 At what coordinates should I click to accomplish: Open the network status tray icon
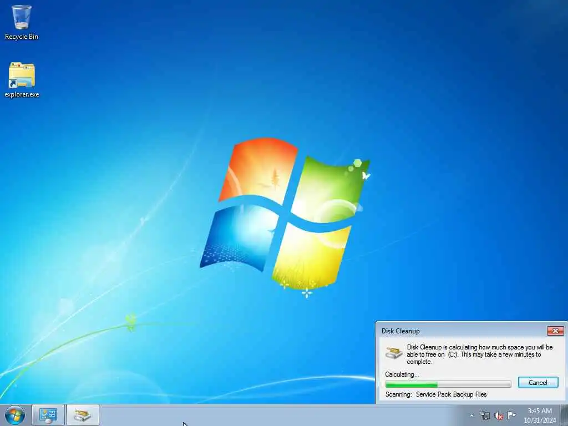(485, 415)
